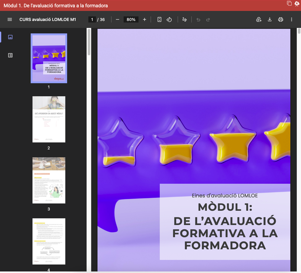The height and width of the screenshot is (273, 301).
Task: Click the page number input field
Action: tap(92, 19)
